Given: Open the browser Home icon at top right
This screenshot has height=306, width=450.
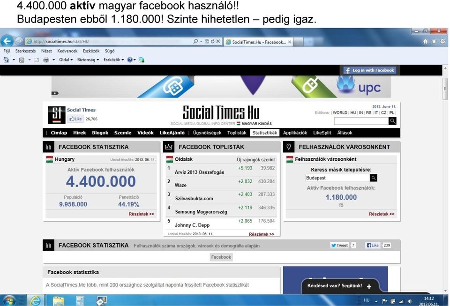Looking at the screenshot, I should pyautogui.click(x=425, y=42).
